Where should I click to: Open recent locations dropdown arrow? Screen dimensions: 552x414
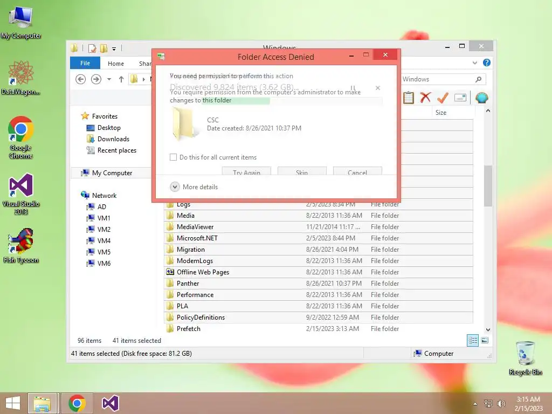(x=109, y=79)
